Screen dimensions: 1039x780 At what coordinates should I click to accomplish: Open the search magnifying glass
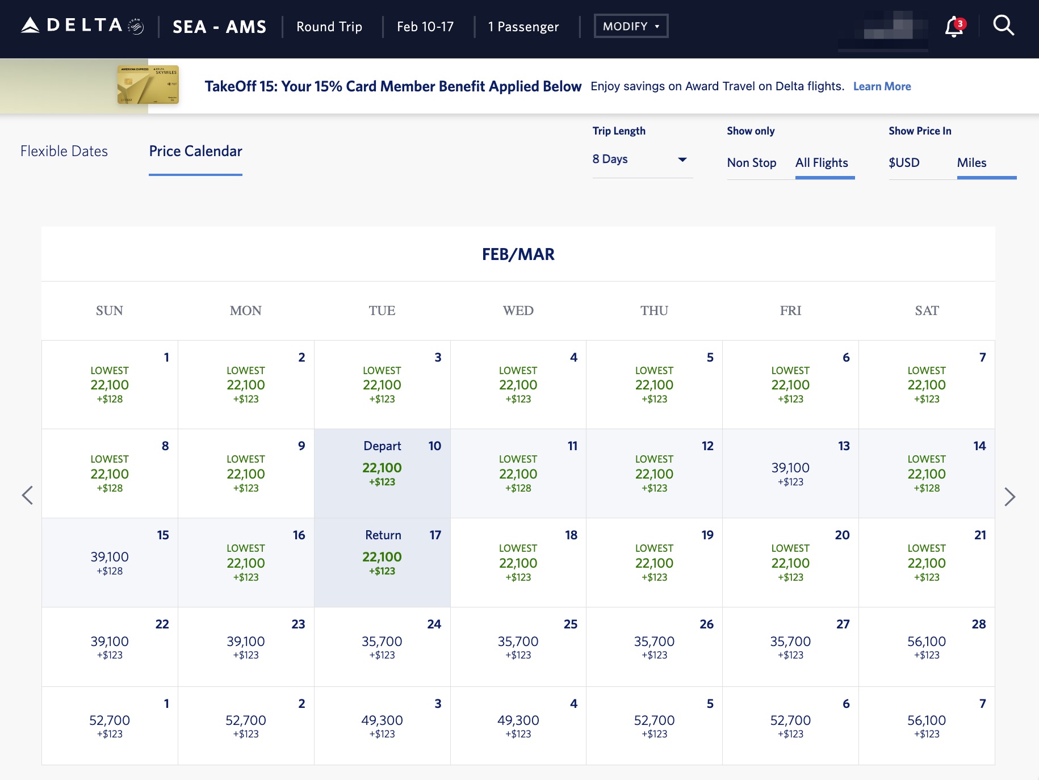(1004, 24)
